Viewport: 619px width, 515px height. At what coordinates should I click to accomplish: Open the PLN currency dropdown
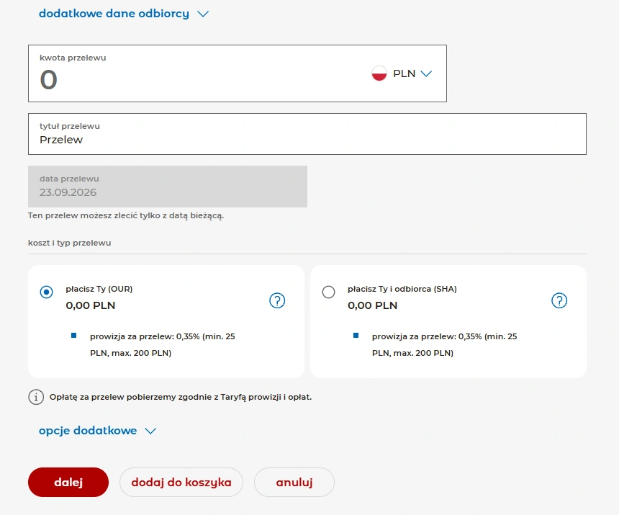pyautogui.click(x=412, y=73)
